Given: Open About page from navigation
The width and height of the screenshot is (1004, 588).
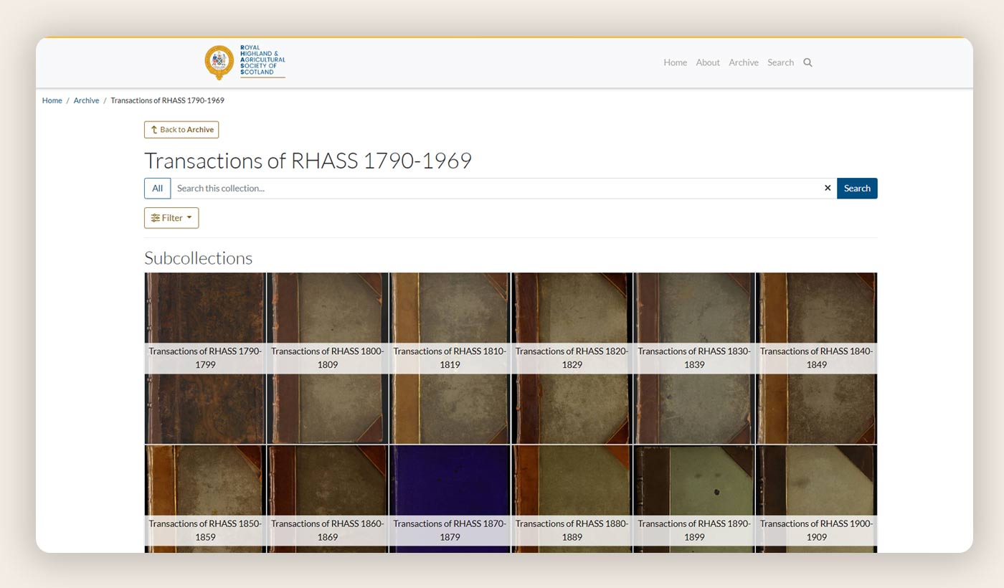Looking at the screenshot, I should (x=707, y=62).
